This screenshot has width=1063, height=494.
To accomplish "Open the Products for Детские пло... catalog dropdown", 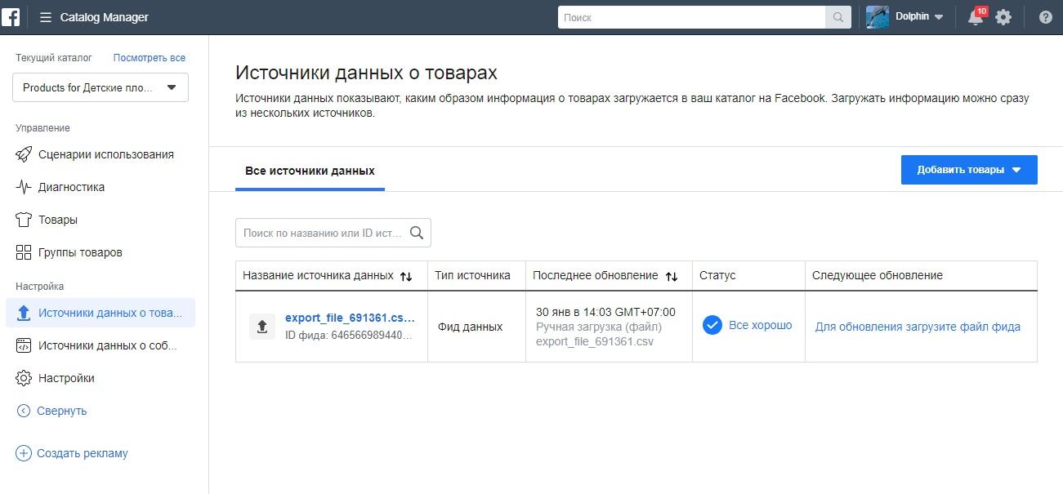I will 100,87.
